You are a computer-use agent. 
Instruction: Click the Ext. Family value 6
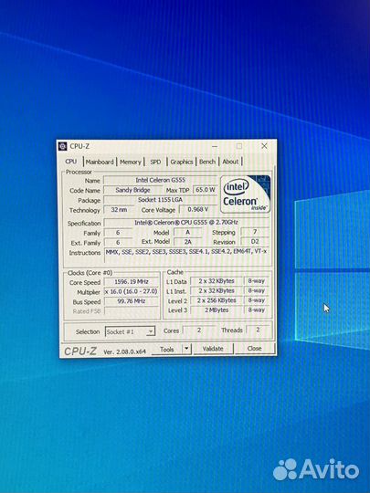point(118,243)
